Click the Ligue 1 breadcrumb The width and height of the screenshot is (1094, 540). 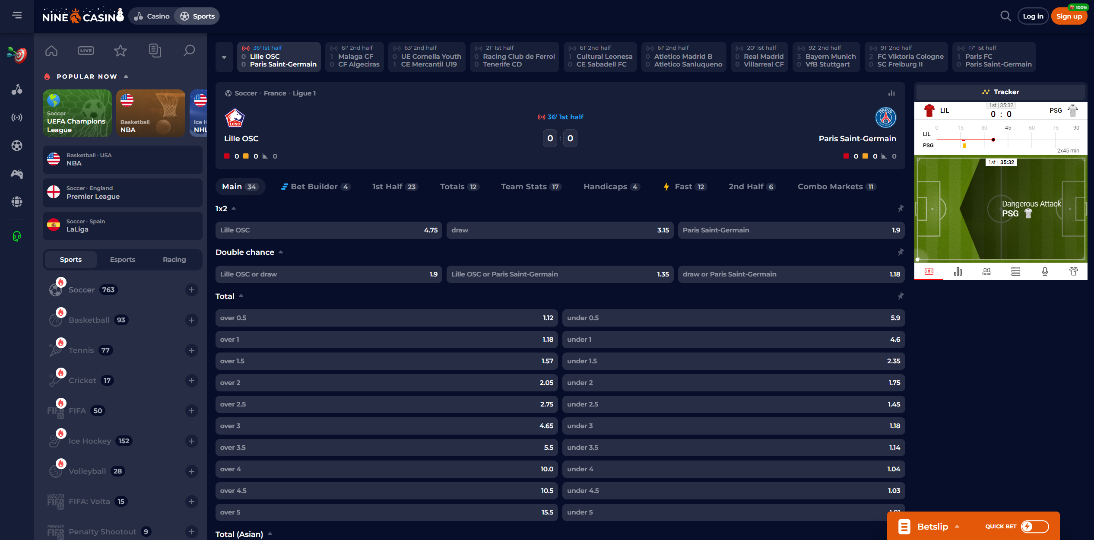tap(304, 93)
